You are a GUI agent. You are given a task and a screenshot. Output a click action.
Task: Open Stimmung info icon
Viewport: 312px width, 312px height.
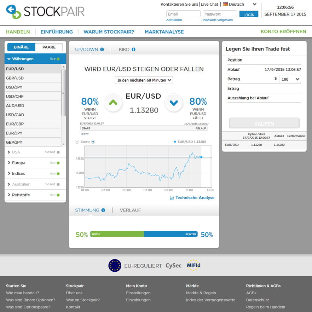coord(103,210)
